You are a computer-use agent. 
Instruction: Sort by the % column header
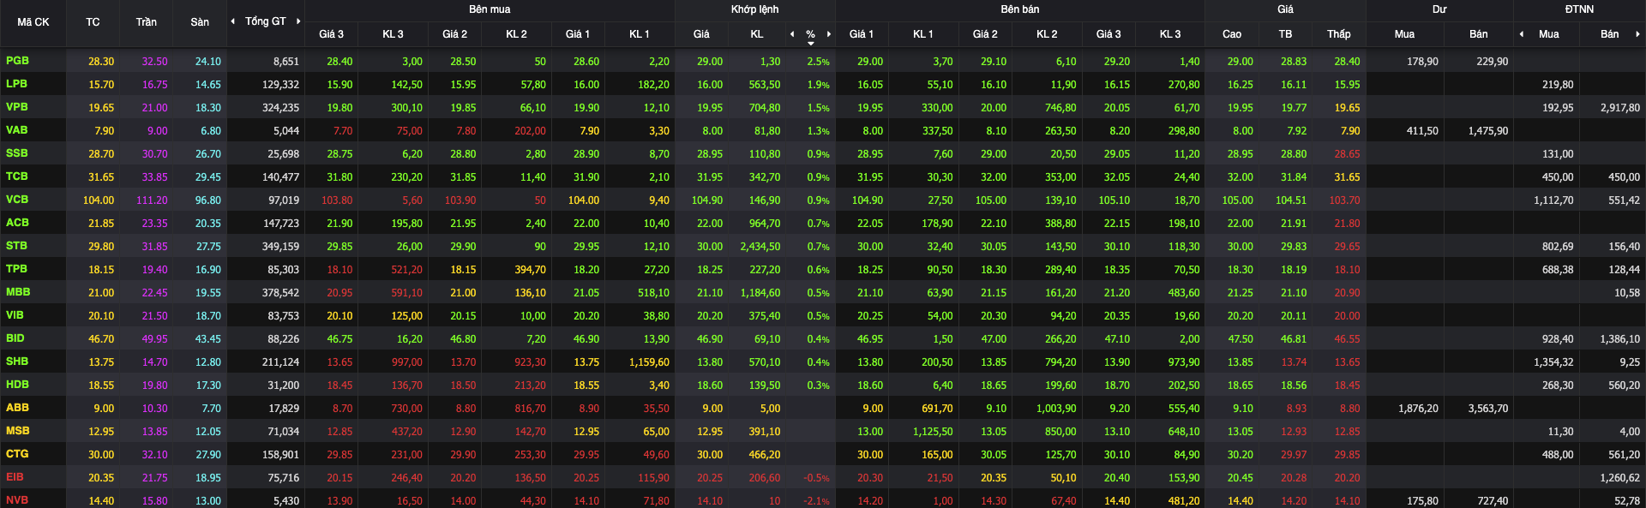(x=810, y=34)
